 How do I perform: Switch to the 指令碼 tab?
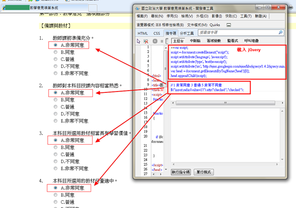tap(171, 33)
